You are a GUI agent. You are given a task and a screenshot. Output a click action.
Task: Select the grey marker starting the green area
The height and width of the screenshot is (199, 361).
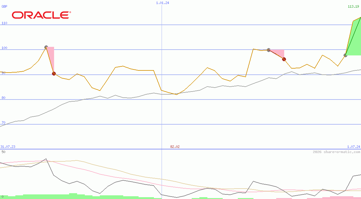(345, 55)
